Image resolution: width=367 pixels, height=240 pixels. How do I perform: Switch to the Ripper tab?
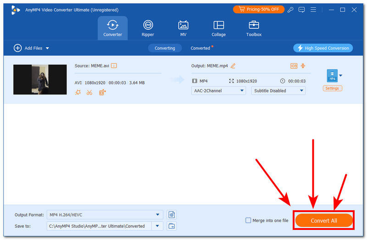pyautogui.click(x=148, y=28)
